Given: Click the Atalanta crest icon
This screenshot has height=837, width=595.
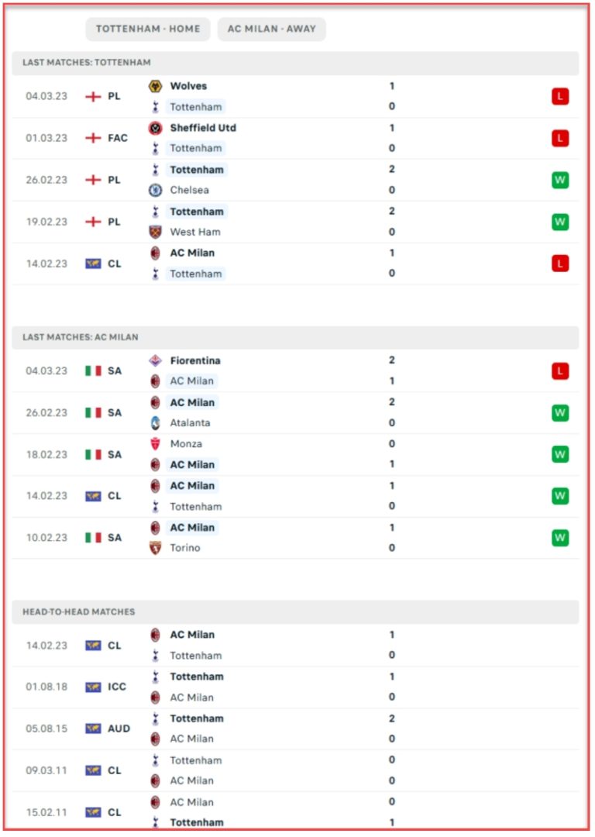Looking at the screenshot, I should (155, 423).
